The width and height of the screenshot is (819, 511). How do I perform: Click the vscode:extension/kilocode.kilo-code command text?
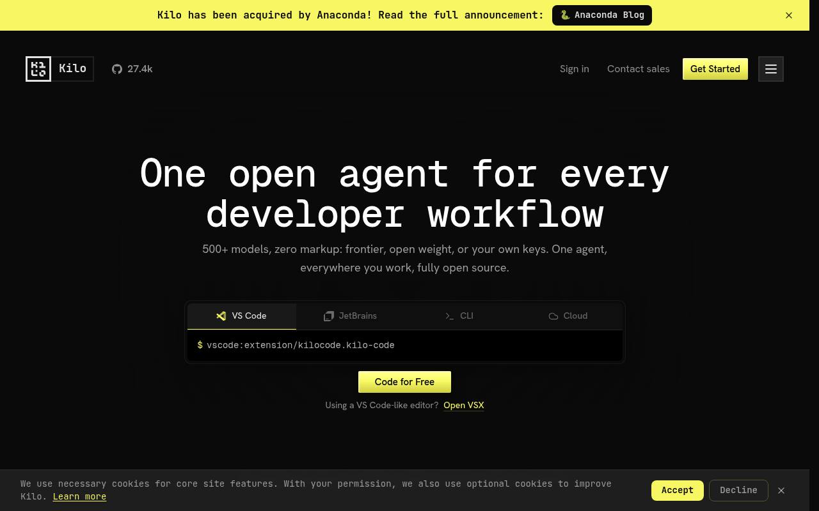pos(301,345)
